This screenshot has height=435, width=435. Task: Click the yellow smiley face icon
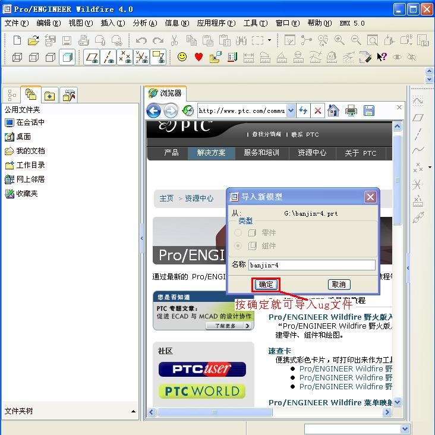tap(182, 57)
